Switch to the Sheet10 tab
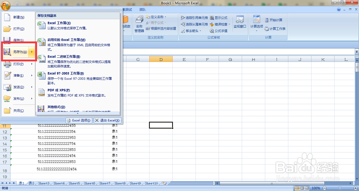Screen dimensions: 359x191 pyautogui.click(x=151, y=183)
